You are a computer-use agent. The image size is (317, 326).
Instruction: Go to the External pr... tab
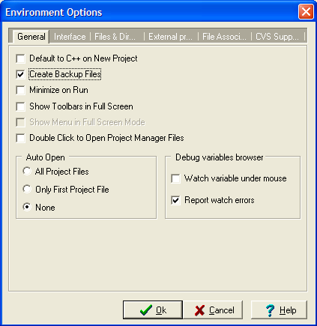click(x=170, y=37)
